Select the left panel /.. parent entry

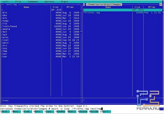(41, 10)
